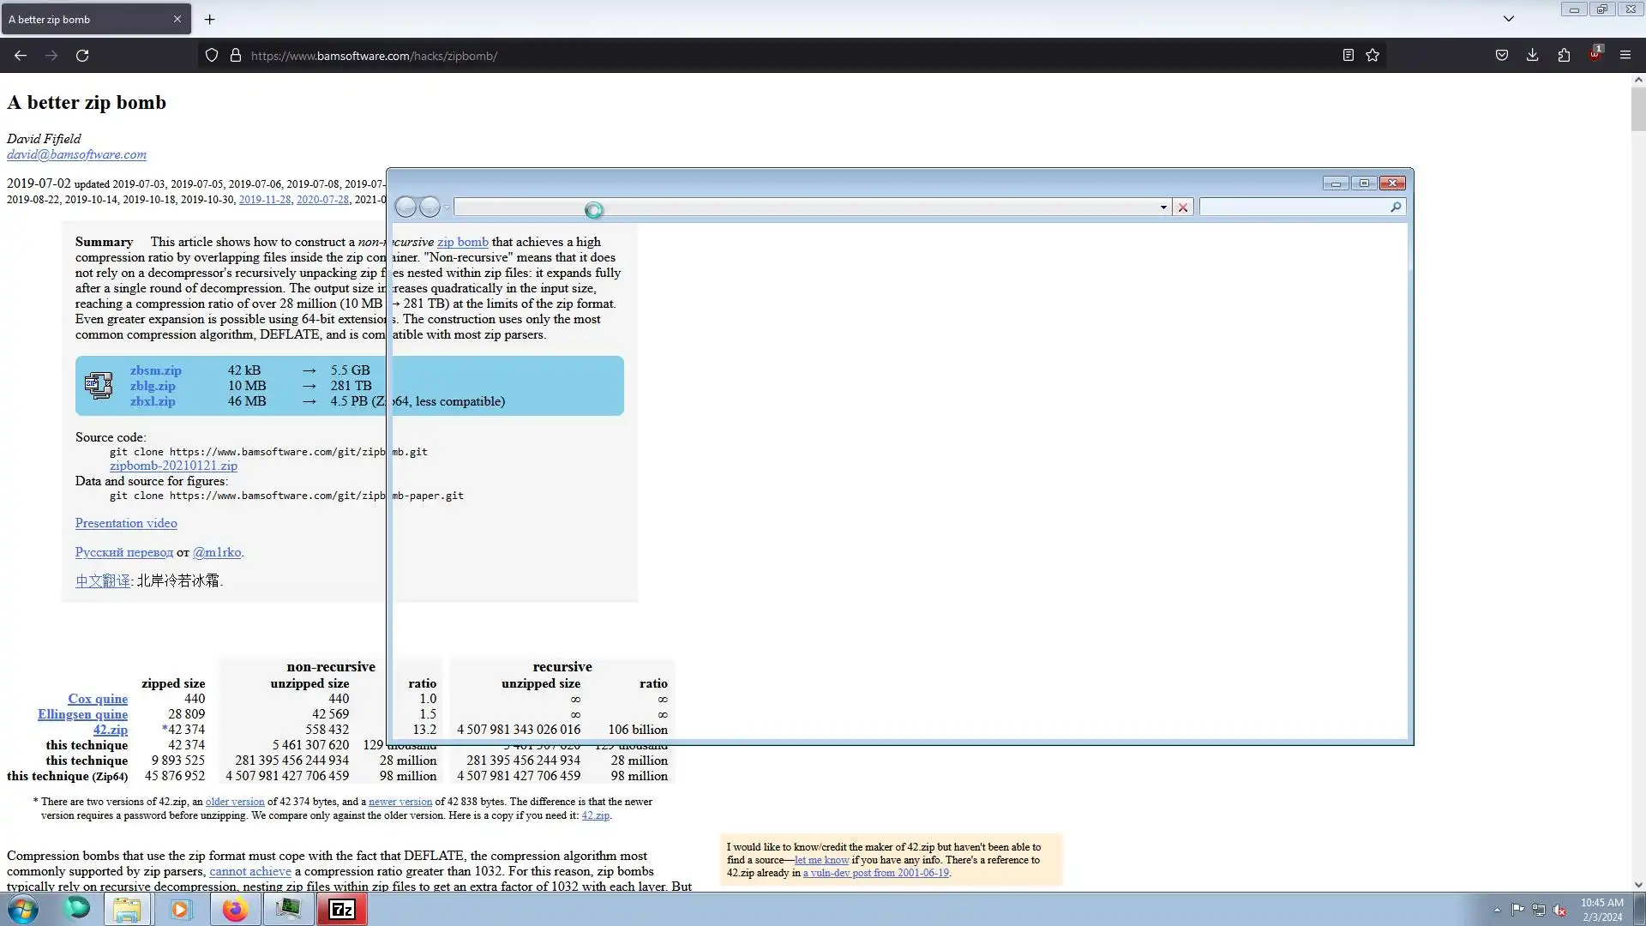
Task: Show hidden system tray icons
Action: [x=1497, y=910]
